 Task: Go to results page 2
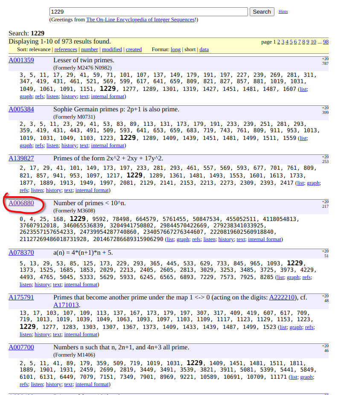pyautogui.click(x=279, y=42)
